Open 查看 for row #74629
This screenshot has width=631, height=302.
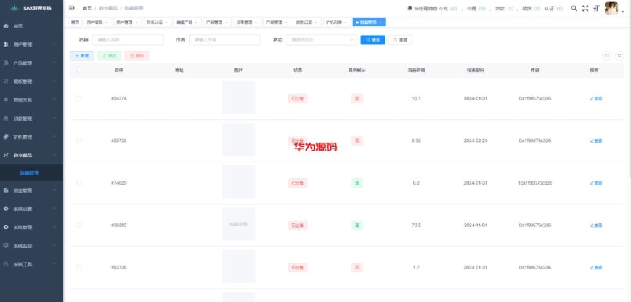(x=596, y=183)
